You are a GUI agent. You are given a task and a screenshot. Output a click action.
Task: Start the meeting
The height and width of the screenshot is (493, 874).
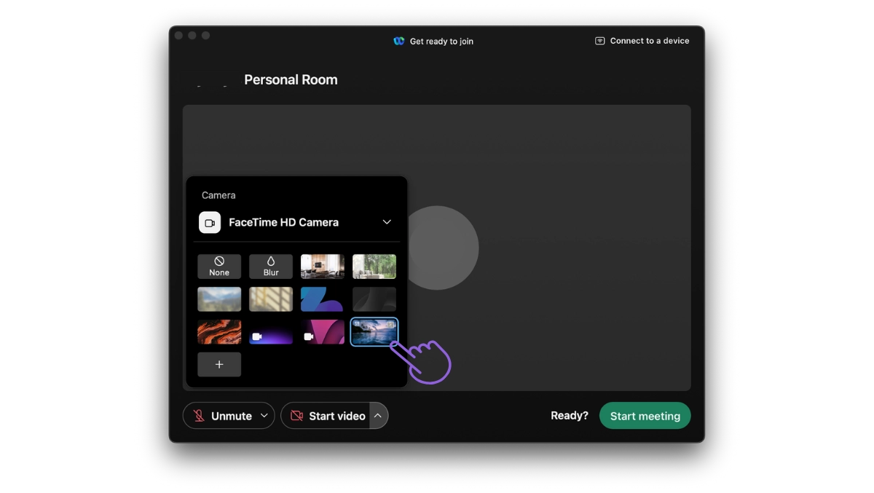tap(645, 415)
